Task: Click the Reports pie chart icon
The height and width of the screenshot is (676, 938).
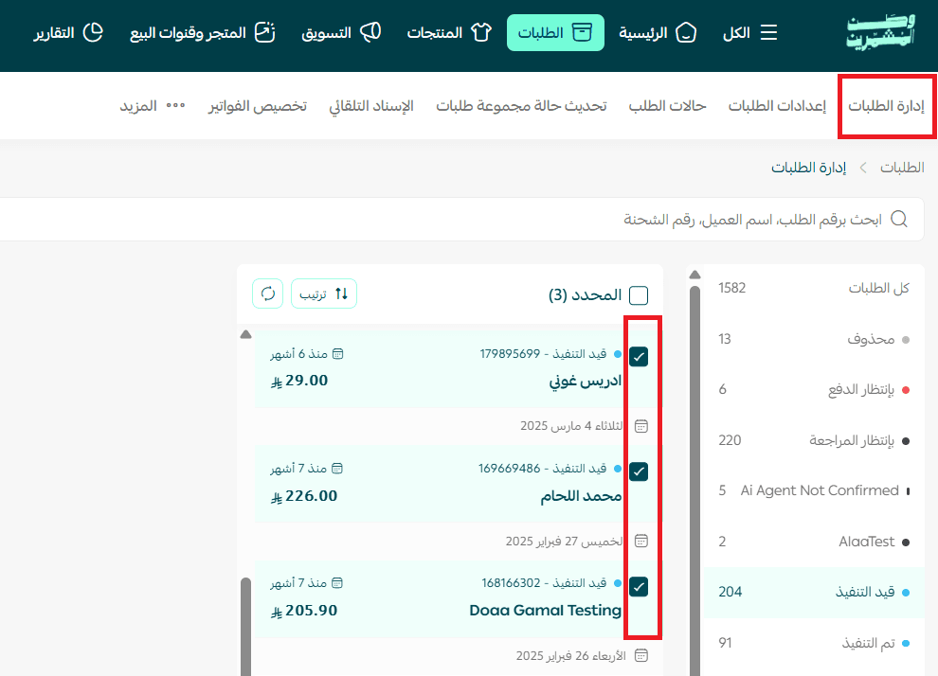Action: pyautogui.click(x=92, y=33)
